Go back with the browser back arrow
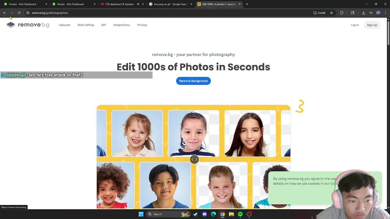This screenshot has height=219, width=390. point(5,13)
